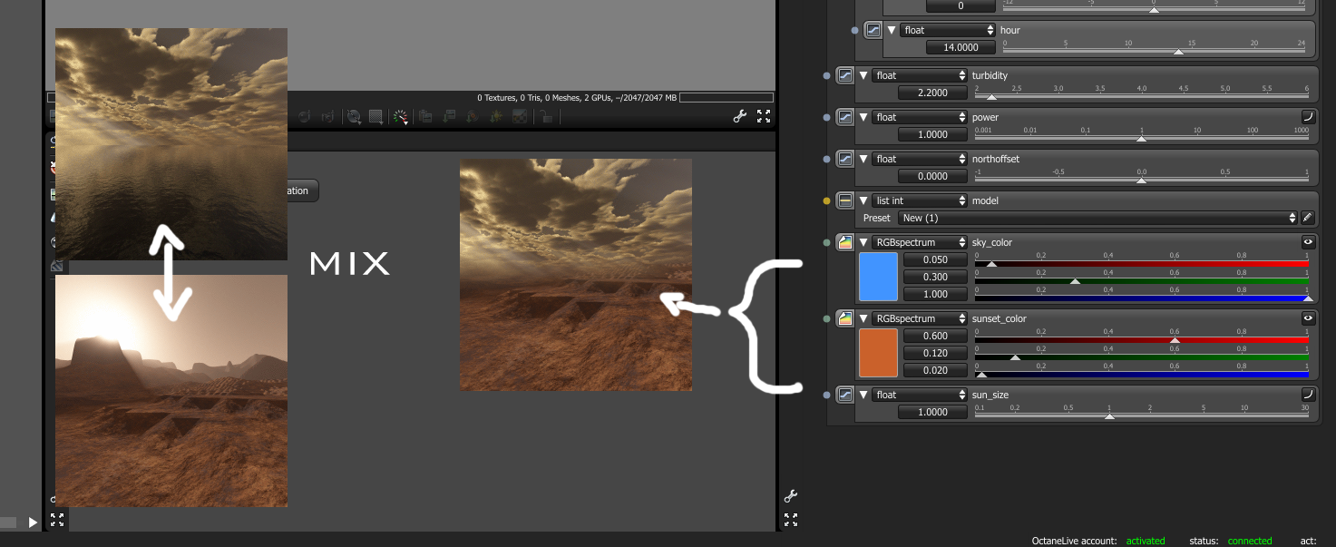Click the copy image to clipboard icon
This screenshot has width=1336, height=547.
tap(424, 116)
